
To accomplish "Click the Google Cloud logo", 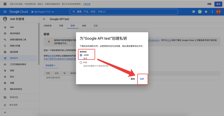I will tap(19, 12).
